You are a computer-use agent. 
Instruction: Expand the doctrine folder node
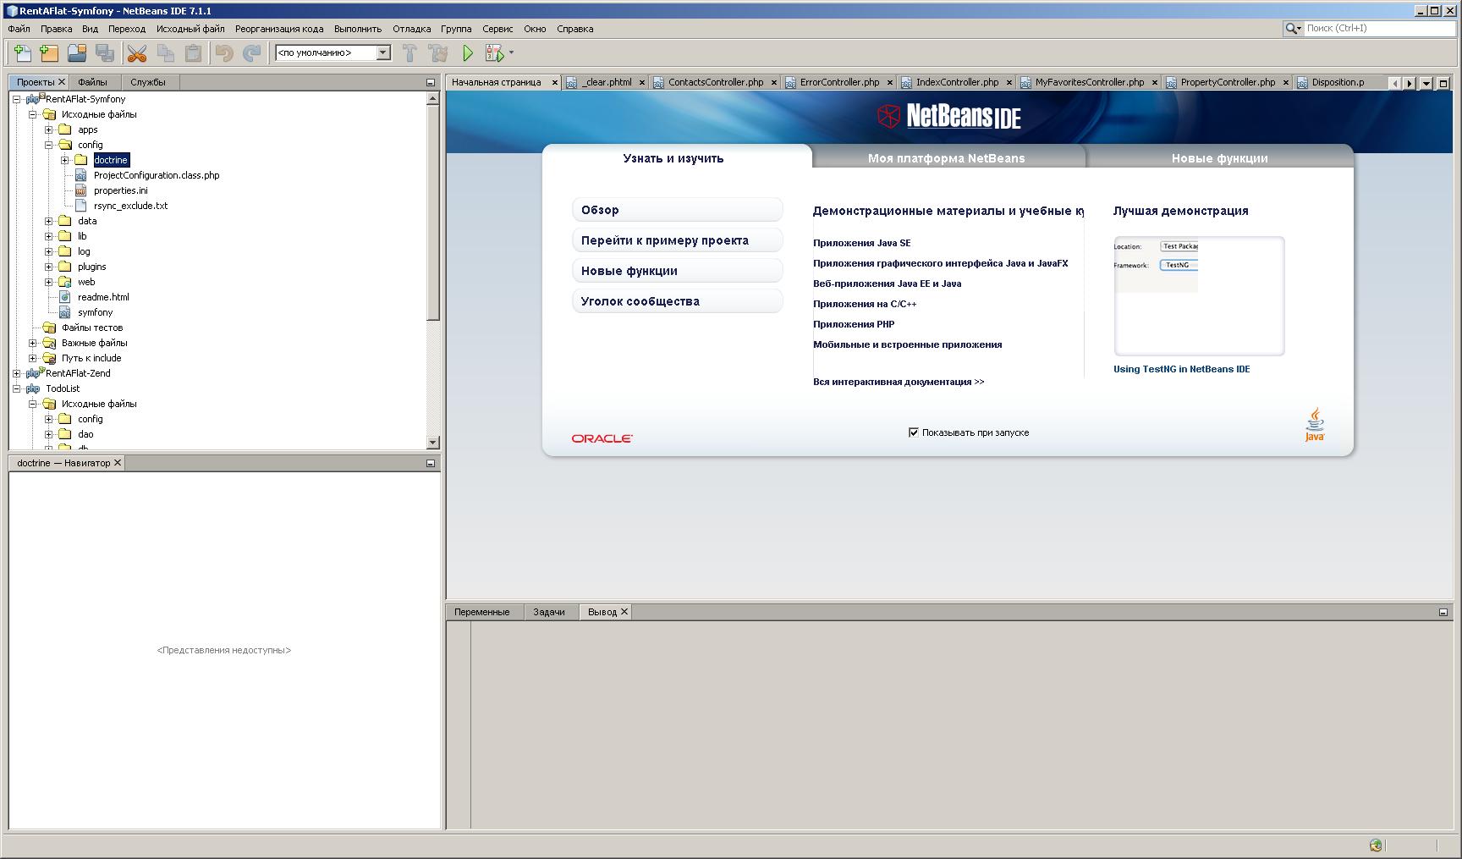[65, 160]
